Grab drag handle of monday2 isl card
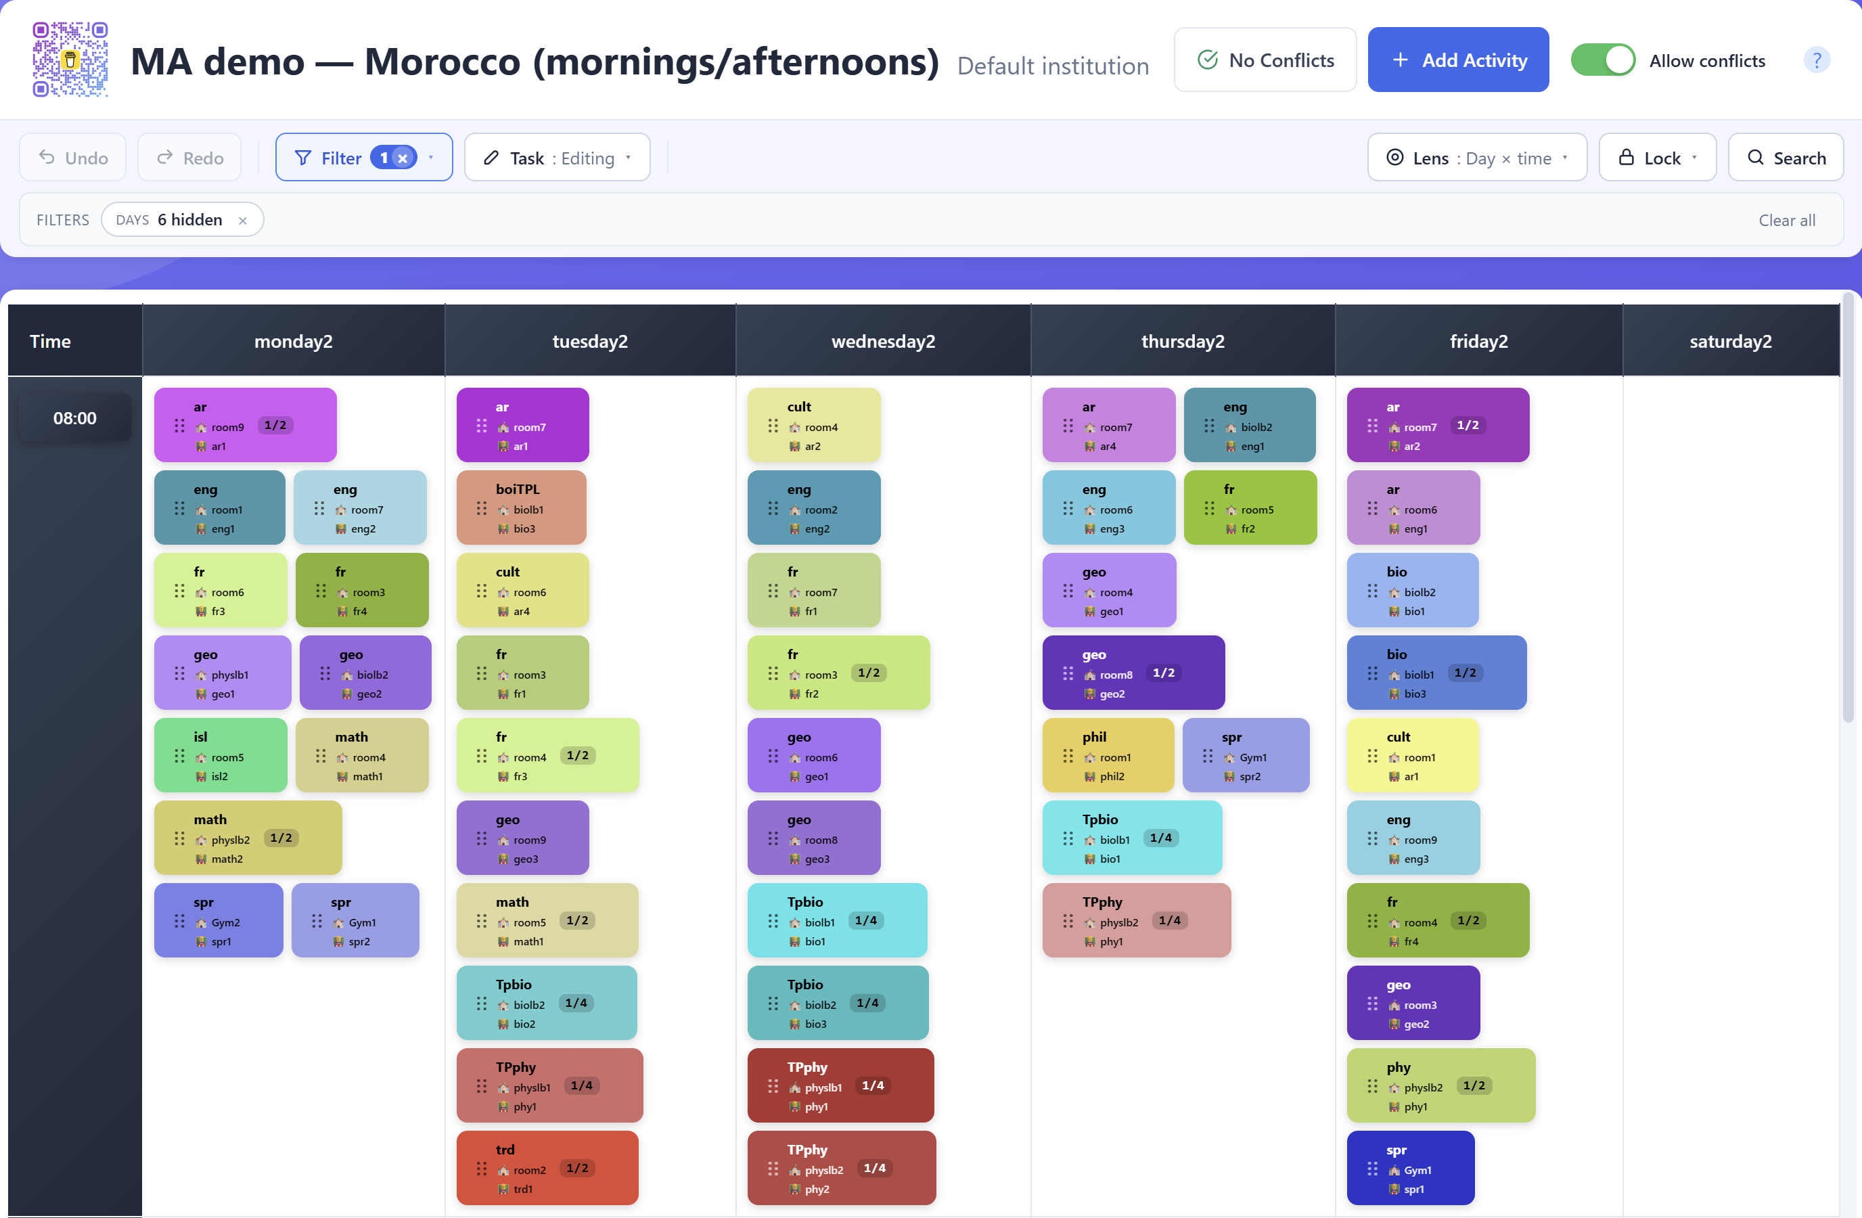The image size is (1862, 1218). click(x=179, y=756)
